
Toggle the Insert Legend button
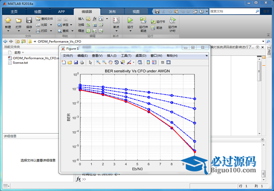click(154, 62)
